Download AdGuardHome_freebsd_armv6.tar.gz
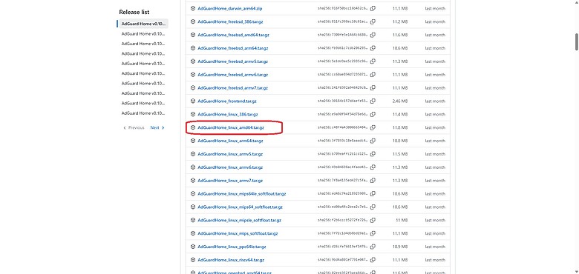Image resolution: width=579 pixels, height=274 pixels. (x=232, y=75)
